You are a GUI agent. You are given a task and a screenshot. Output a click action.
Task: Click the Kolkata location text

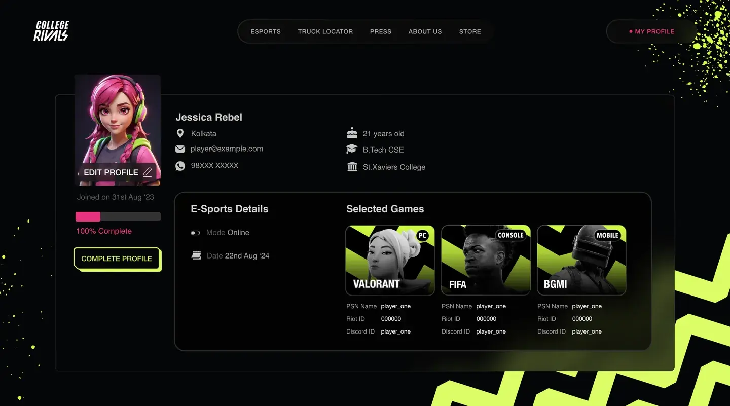pos(204,134)
